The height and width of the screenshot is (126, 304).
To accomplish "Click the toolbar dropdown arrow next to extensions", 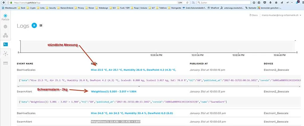I will tap(292, 3).
